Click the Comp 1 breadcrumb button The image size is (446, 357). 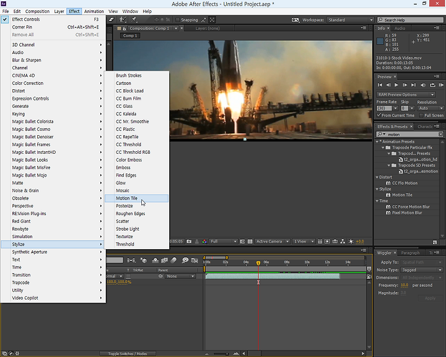click(x=130, y=36)
